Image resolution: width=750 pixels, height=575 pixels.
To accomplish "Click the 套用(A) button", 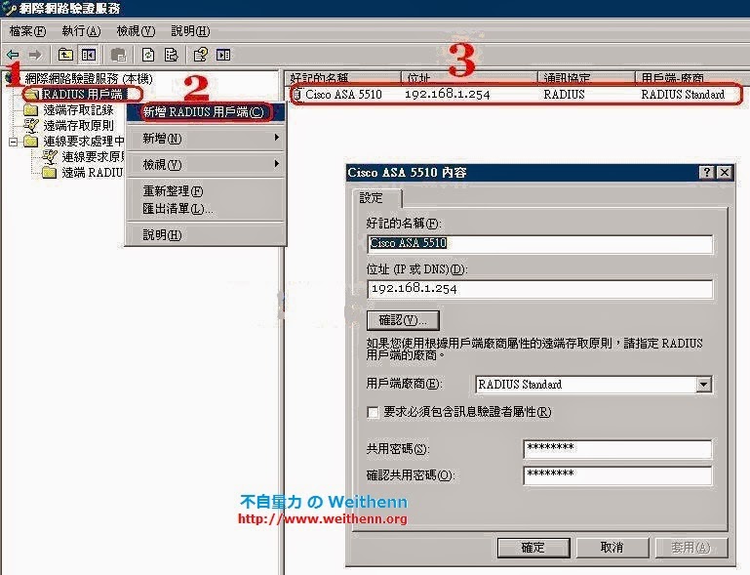I will point(691,548).
